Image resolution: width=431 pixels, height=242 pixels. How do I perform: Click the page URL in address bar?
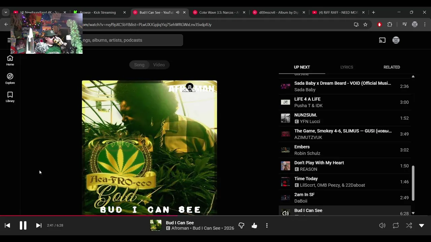coord(147,25)
